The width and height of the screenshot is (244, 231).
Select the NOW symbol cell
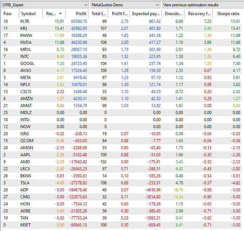[25, 127]
